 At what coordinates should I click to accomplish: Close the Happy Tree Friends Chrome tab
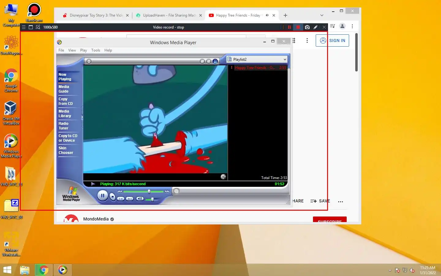(x=274, y=15)
